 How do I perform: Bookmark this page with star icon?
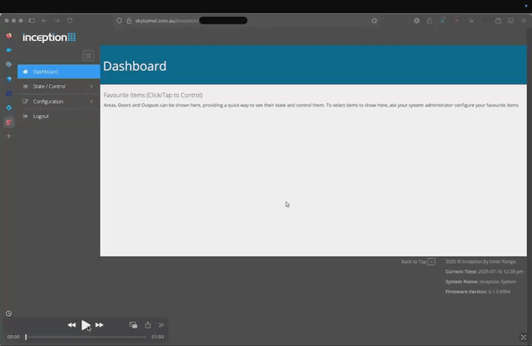coord(374,21)
